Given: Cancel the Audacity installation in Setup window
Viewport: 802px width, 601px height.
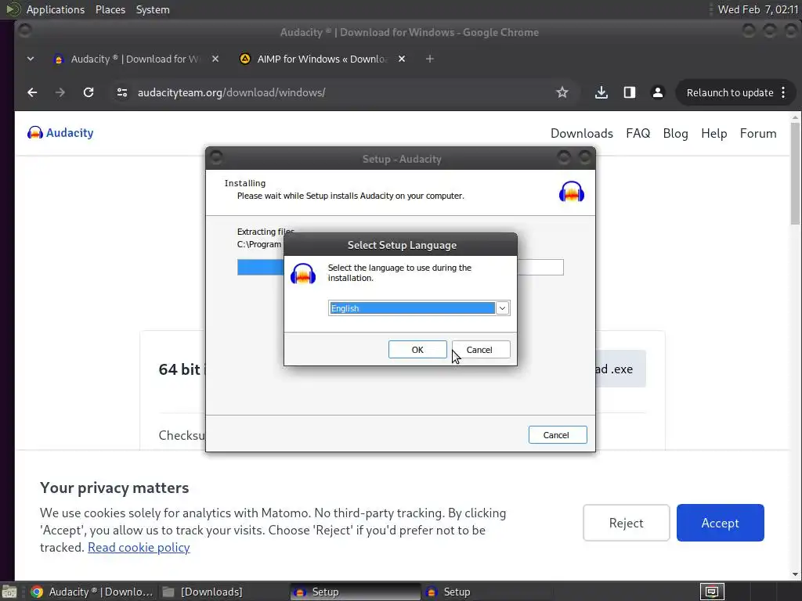Looking at the screenshot, I should 558,435.
